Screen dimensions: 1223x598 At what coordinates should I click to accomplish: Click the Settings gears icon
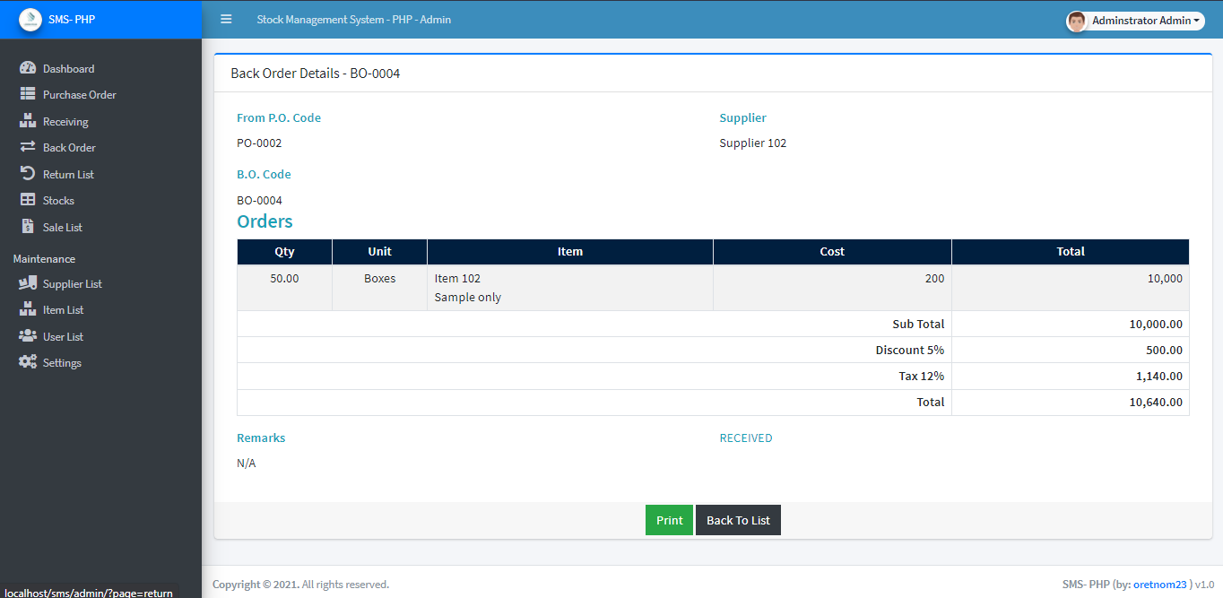tap(27, 362)
